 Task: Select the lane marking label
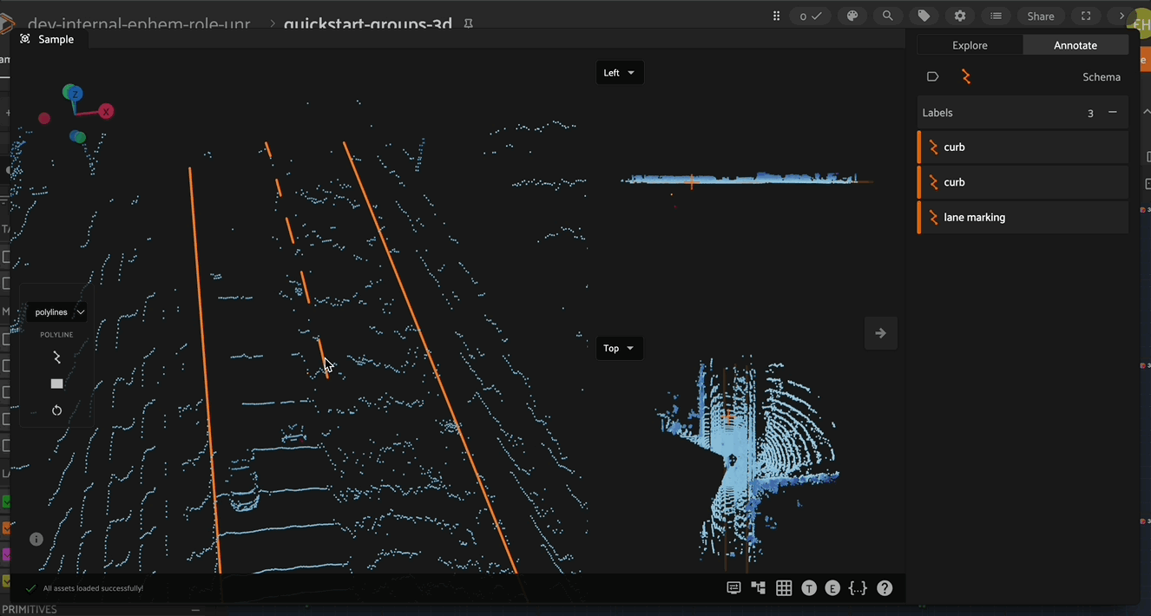click(974, 218)
